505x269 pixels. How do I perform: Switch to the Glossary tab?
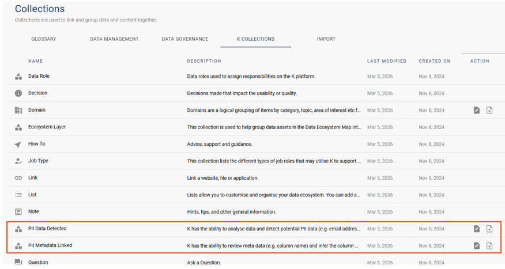click(44, 39)
